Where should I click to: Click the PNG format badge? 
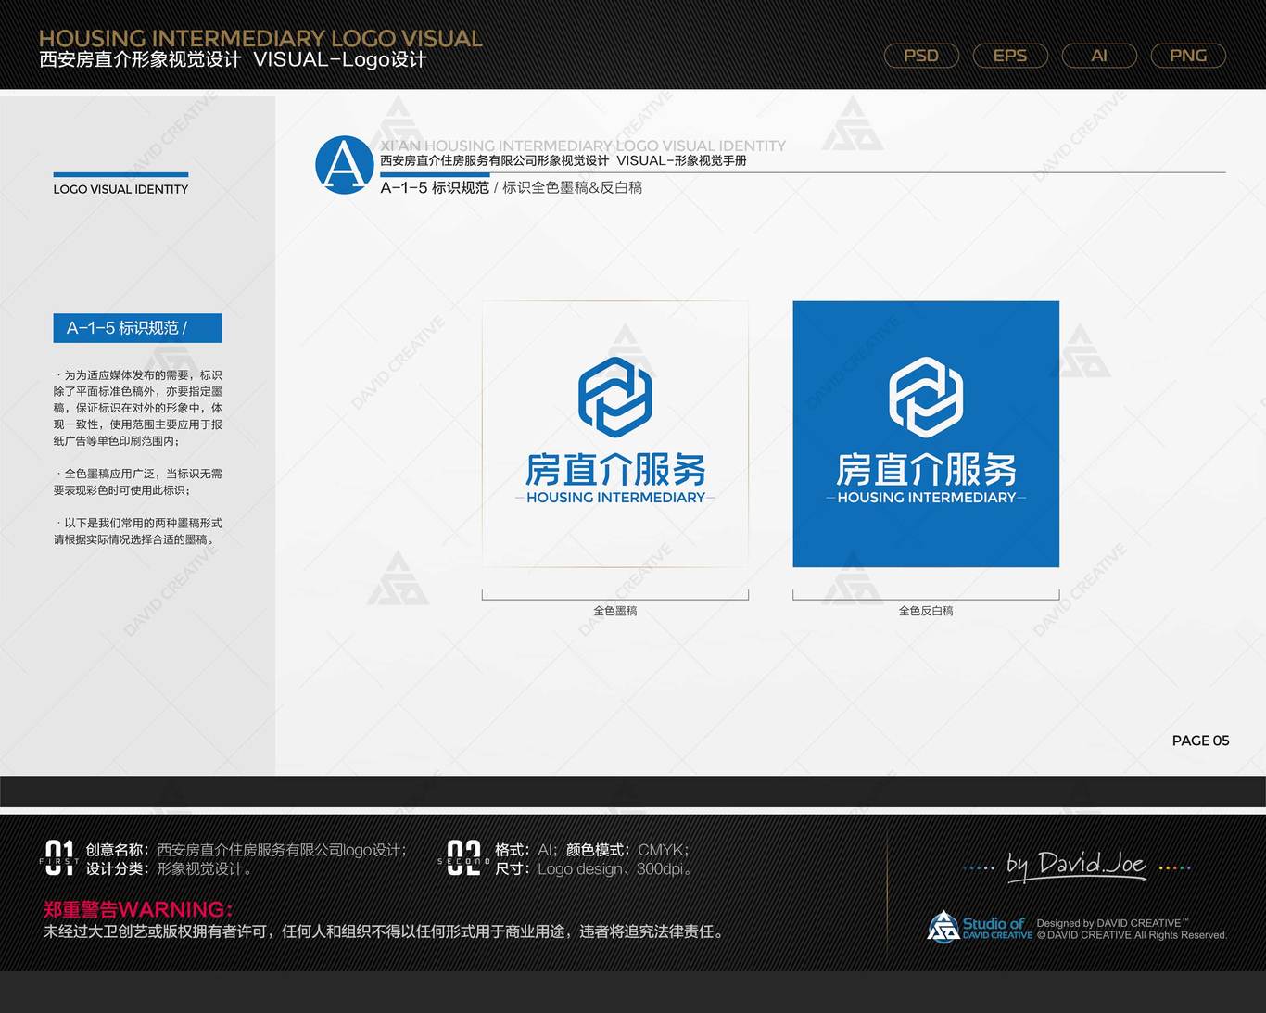point(1188,56)
